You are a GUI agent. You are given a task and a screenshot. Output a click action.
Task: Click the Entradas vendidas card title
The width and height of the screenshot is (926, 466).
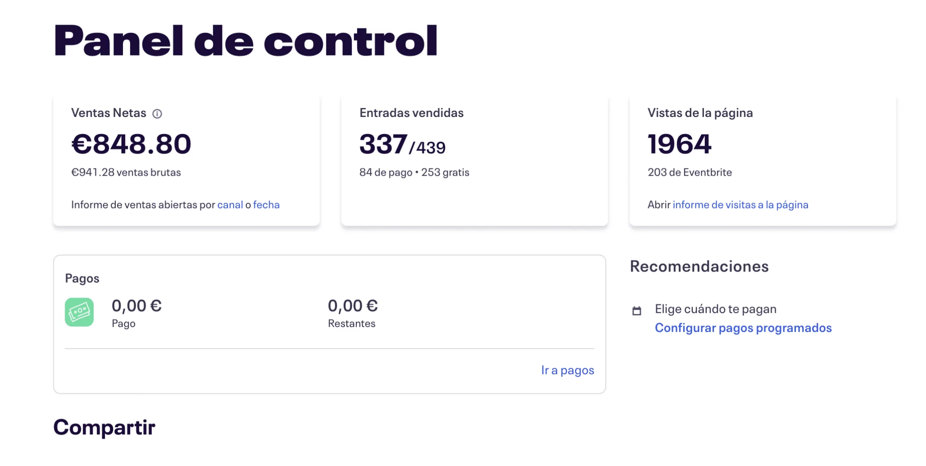click(411, 113)
